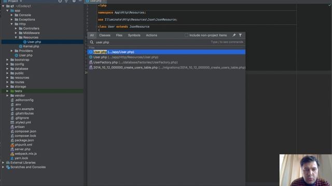Open the filter funnel icon in search popup
Screen dimensions: 332x186
pos(240,35)
